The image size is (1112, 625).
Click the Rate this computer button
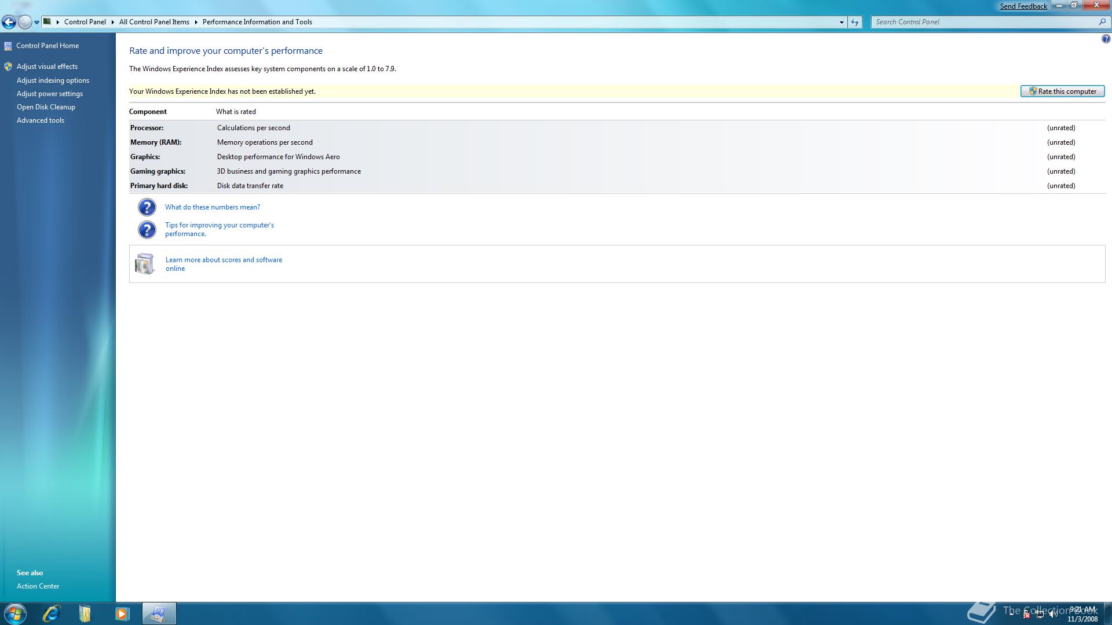[1062, 91]
